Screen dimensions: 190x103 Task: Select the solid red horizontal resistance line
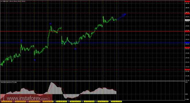(93, 31)
